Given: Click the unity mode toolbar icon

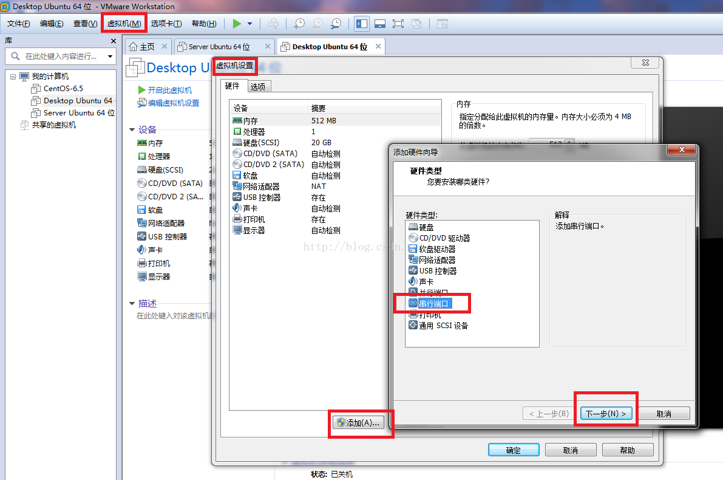Looking at the screenshot, I should pyautogui.click(x=416, y=24).
